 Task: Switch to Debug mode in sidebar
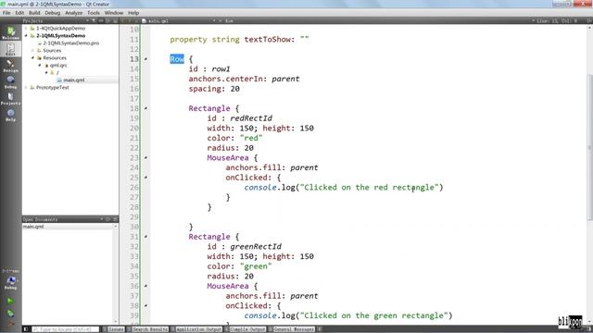(10, 82)
